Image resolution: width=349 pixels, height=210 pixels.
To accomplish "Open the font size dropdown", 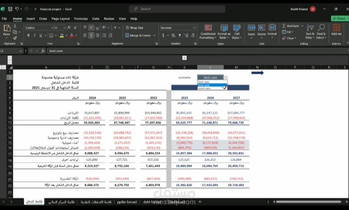I will [x=64, y=28].
